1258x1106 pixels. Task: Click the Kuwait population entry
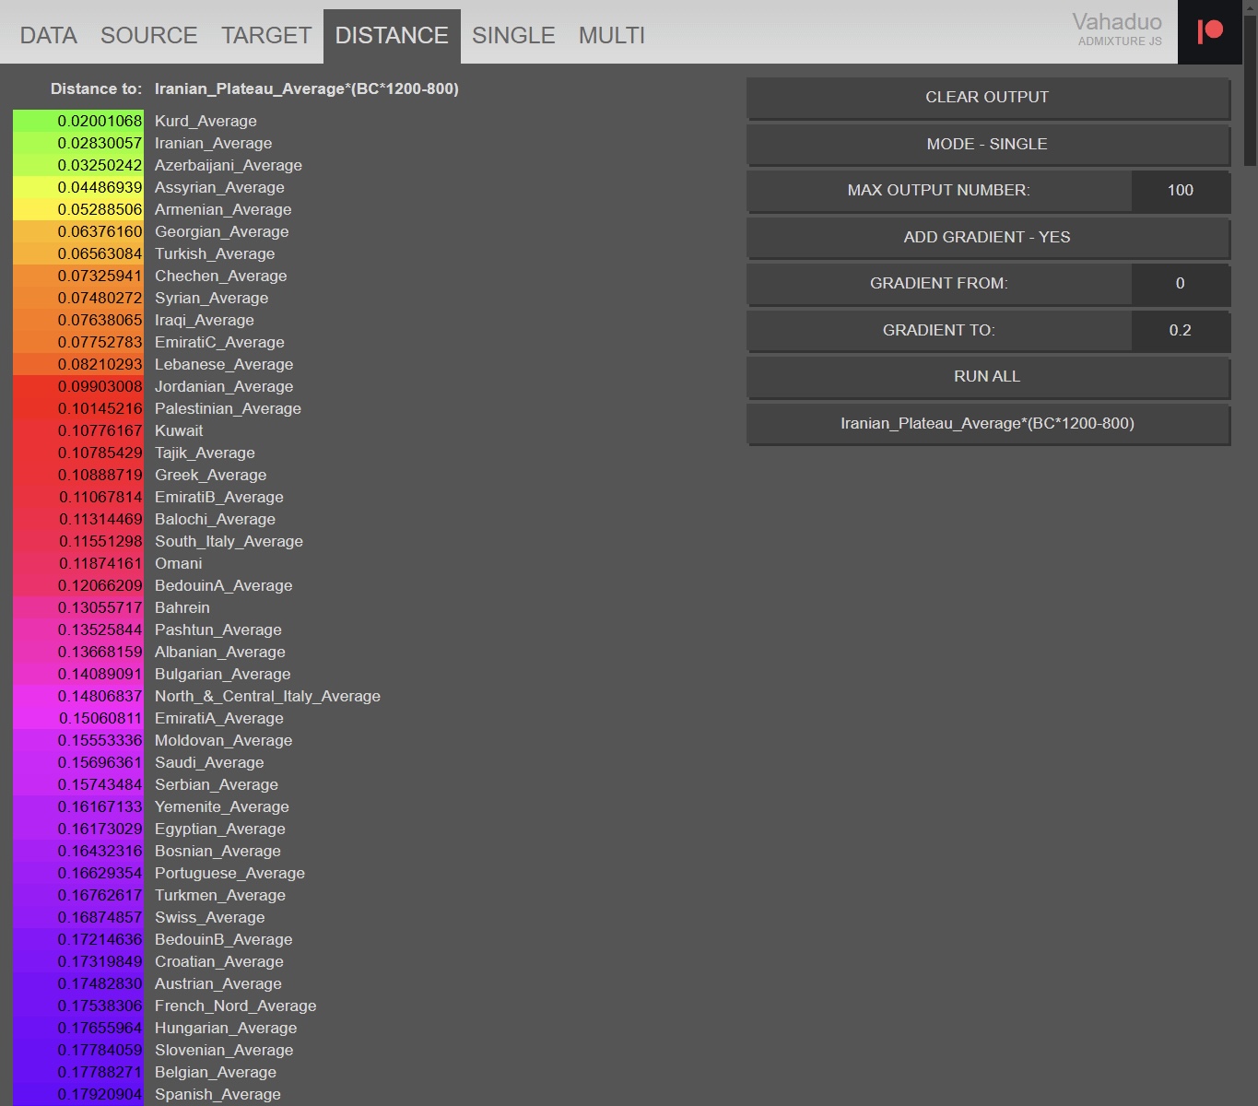(x=179, y=431)
